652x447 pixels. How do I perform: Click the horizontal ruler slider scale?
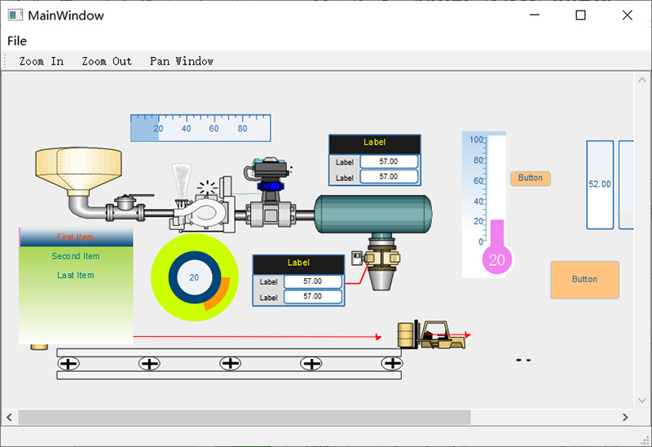200,128
